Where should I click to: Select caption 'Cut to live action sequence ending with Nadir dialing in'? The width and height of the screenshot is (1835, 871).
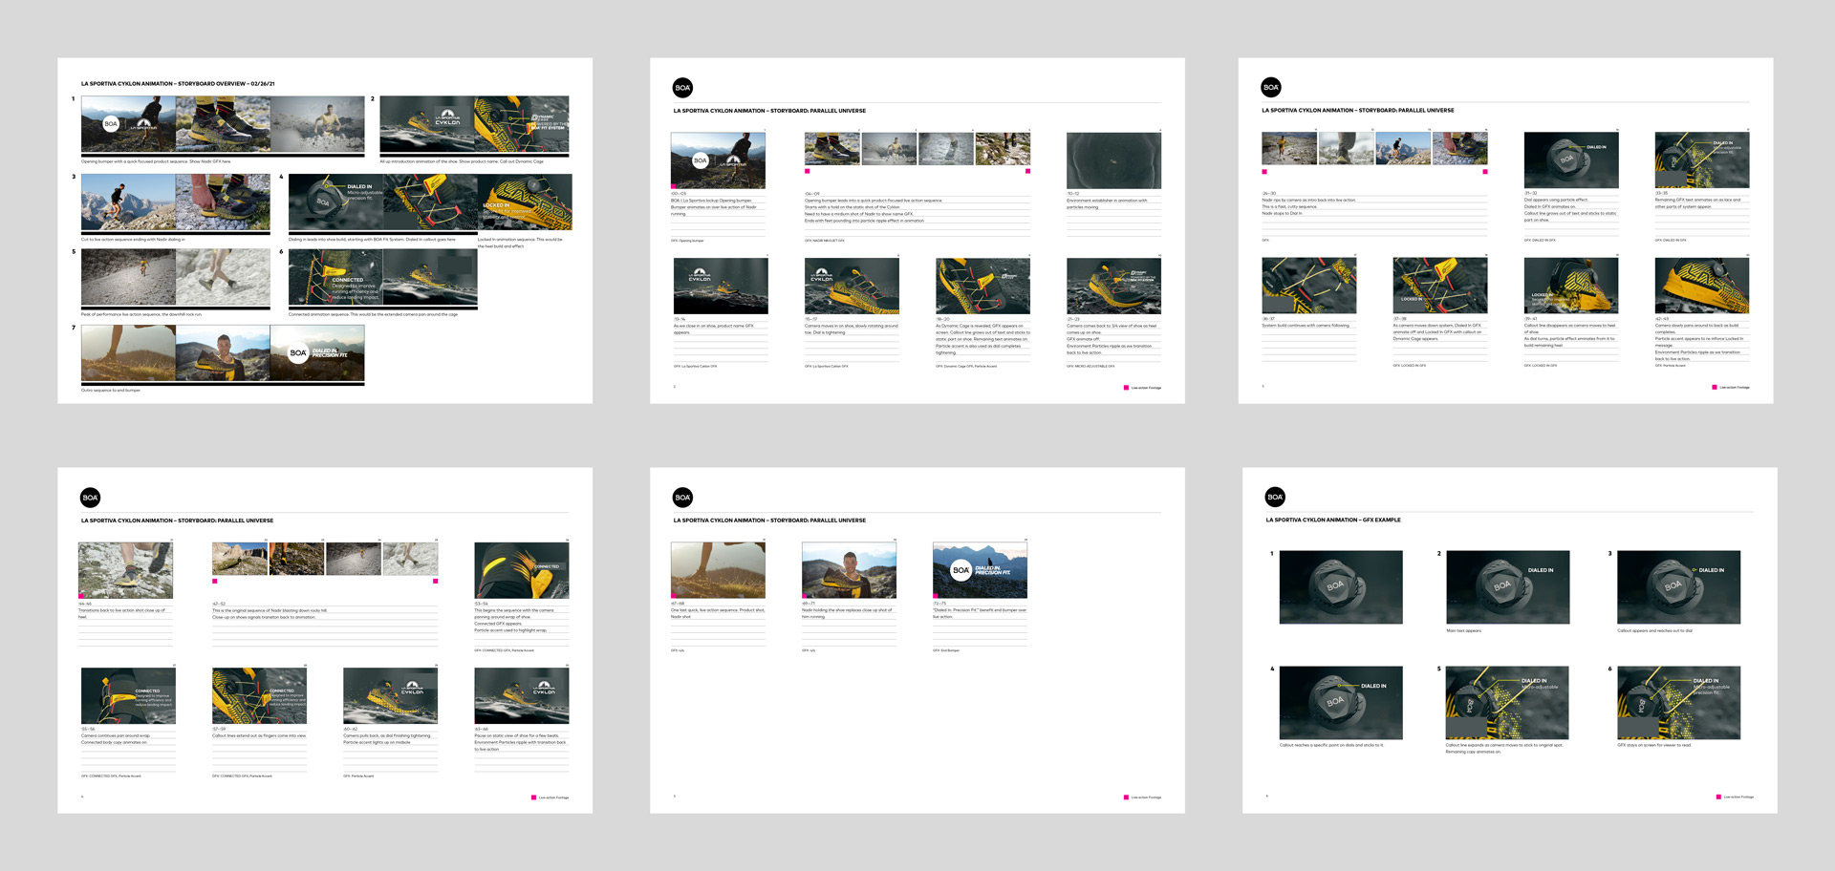coord(133,240)
